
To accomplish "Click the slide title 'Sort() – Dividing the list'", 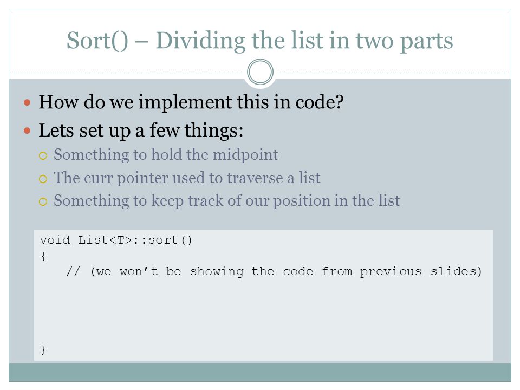I will (x=259, y=41).
